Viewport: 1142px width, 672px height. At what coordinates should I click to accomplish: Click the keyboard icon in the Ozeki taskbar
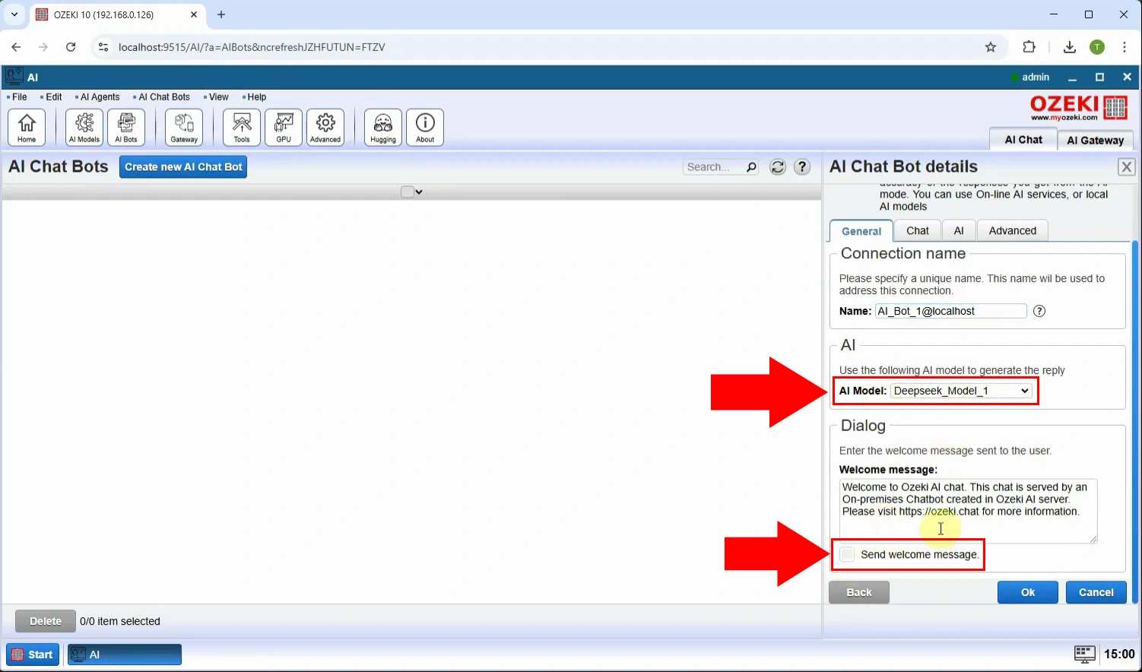click(1084, 654)
